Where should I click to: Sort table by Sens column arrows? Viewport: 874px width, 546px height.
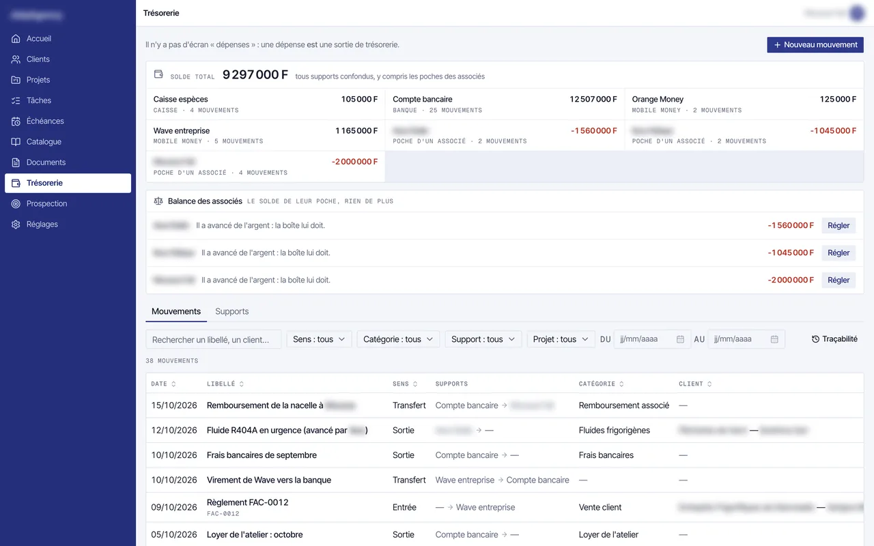[415, 384]
